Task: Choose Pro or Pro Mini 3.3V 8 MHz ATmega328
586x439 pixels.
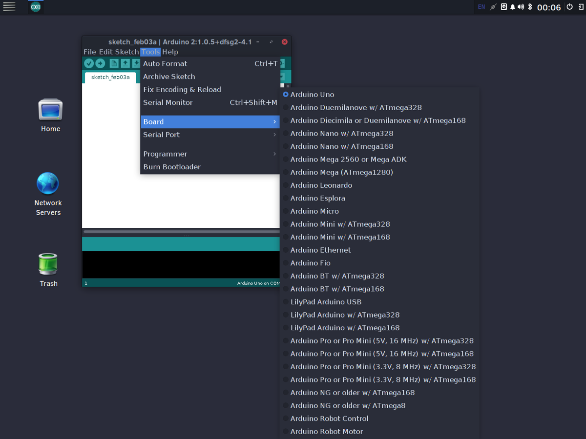Action: click(x=379, y=367)
